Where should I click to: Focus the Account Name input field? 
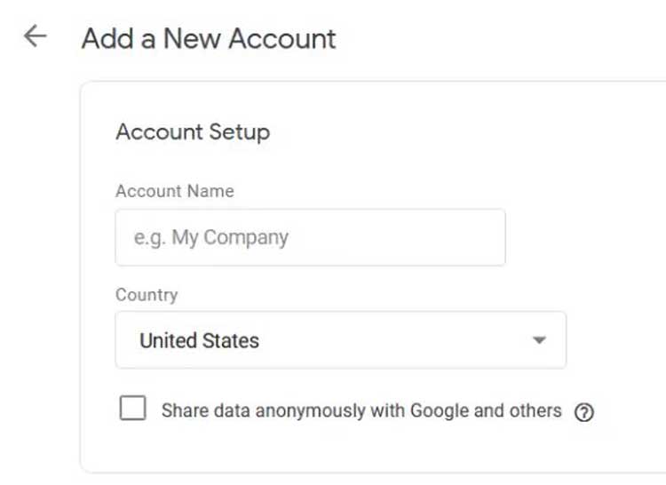[x=311, y=237]
